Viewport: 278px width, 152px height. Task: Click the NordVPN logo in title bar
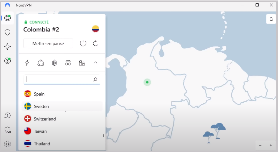coord(7,5)
